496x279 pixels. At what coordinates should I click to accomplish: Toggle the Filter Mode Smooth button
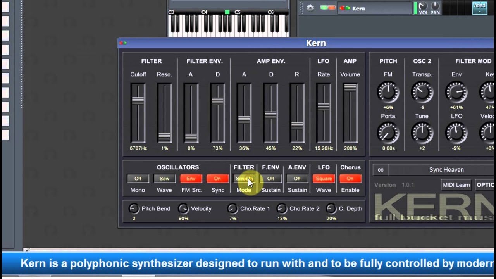coord(244,179)
